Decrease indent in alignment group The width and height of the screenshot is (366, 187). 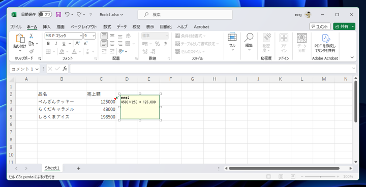(x=104, y=51)
